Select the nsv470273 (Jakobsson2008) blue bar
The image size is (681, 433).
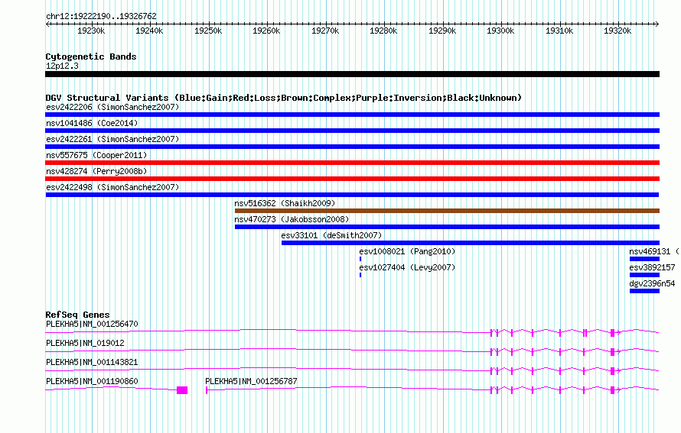(448, 227)
